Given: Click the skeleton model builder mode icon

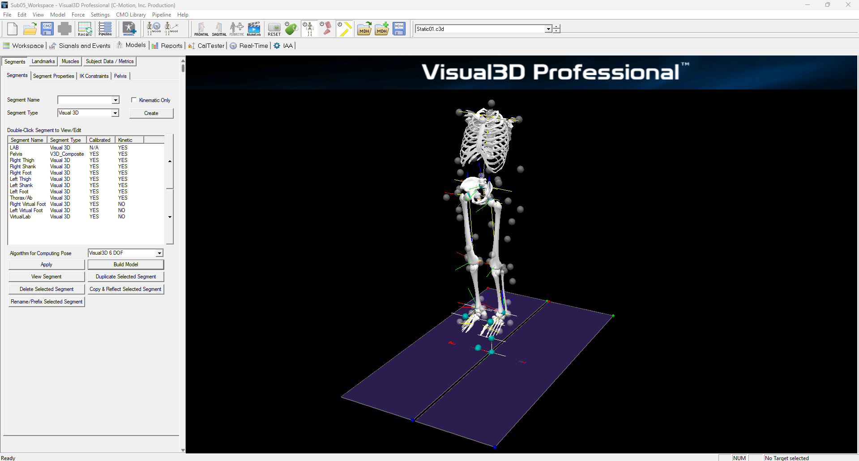Looking at the screenshot, I should (171, 29).
